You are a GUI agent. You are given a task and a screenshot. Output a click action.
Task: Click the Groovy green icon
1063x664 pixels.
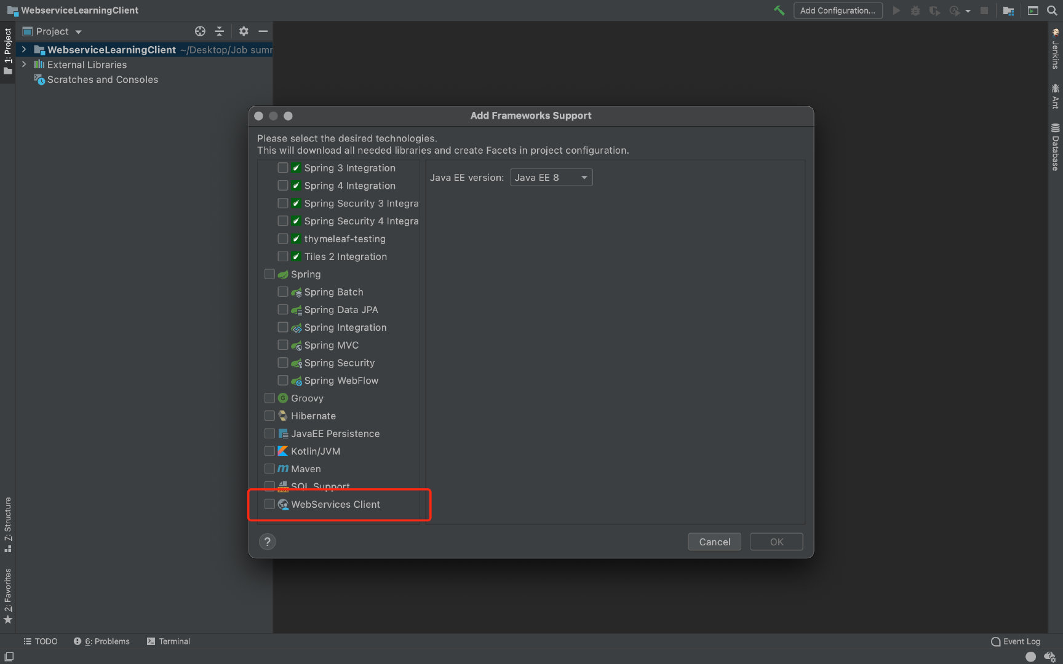(283, 398)
